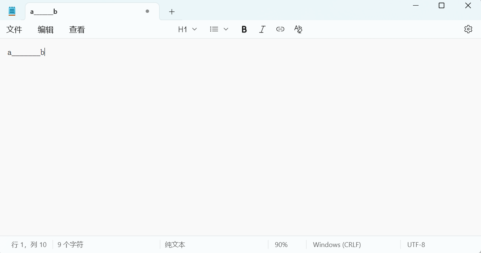Click the 9 个字符 character count
Viewport: 481px width, 253px height.
point(70,244)
